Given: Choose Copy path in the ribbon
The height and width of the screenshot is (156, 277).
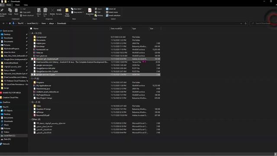Looking at the screenshot, I should pyautogui.click(x=25, y=12).
